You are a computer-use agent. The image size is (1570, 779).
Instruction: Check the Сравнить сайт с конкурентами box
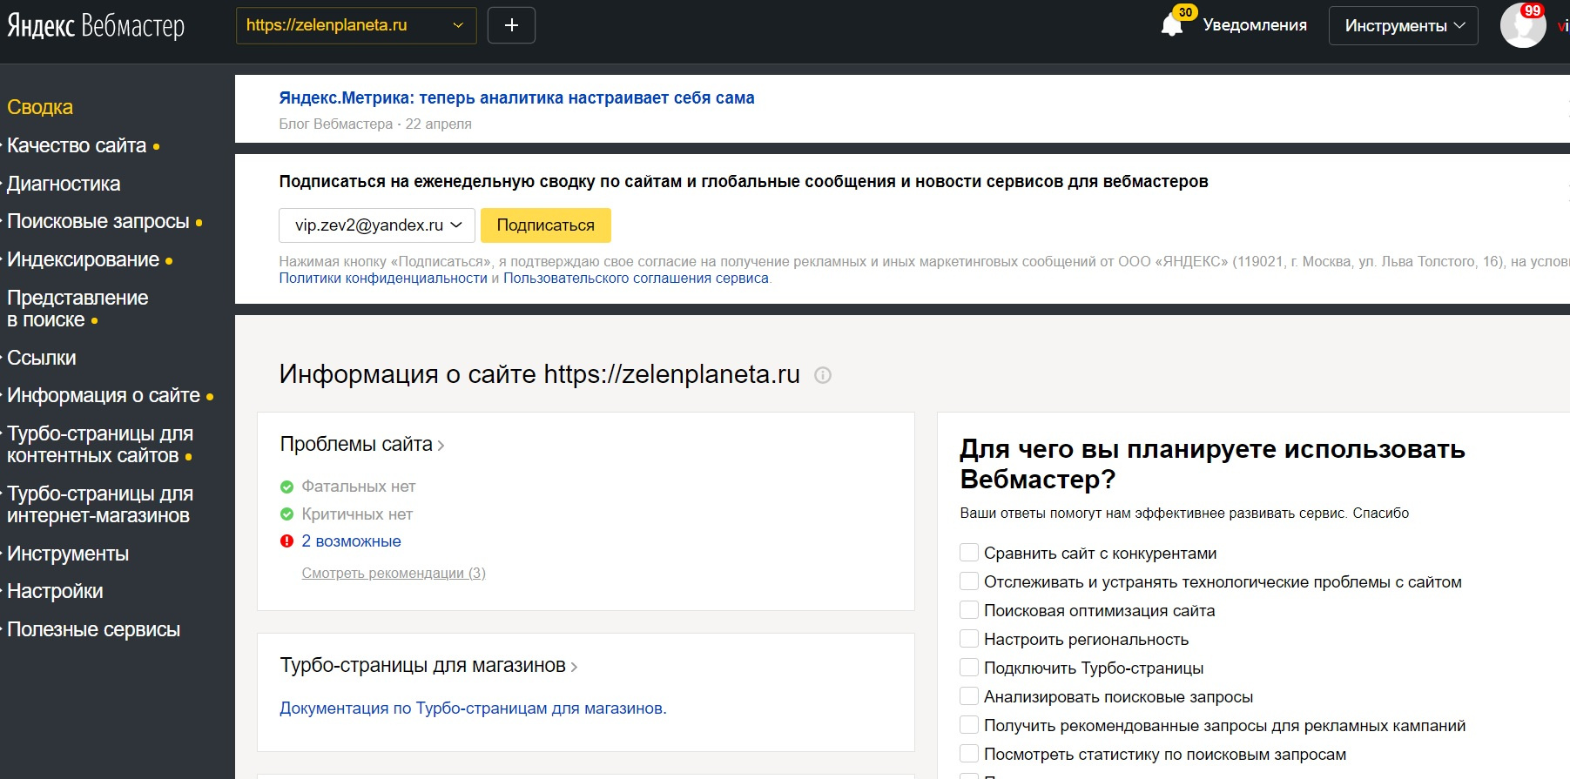tap(968, 553)
